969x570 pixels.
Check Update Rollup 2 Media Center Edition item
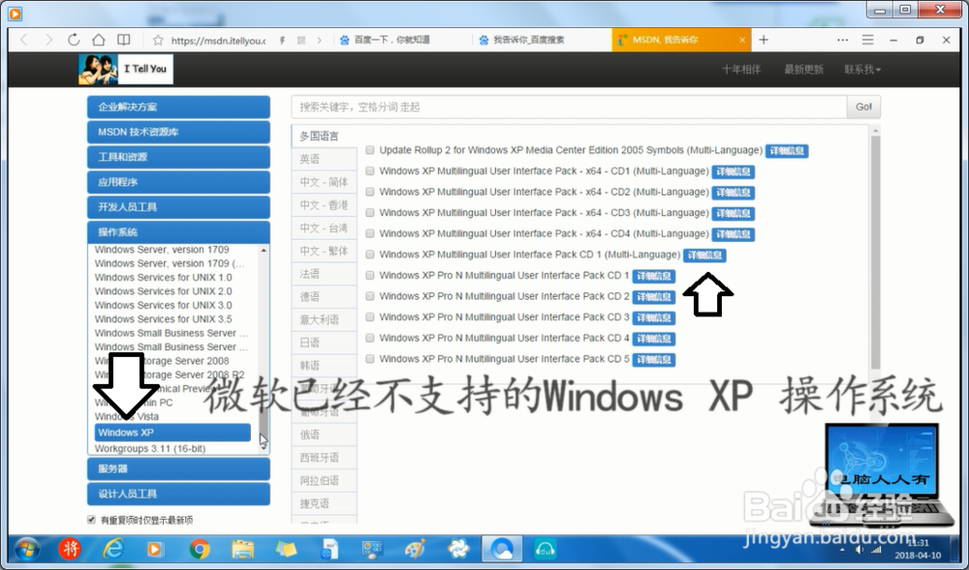click(x=370, y=151)
